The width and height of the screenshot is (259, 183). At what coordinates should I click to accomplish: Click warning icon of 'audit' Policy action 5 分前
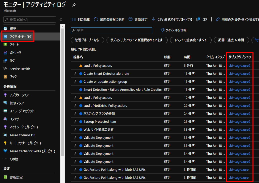pos(81,66)
